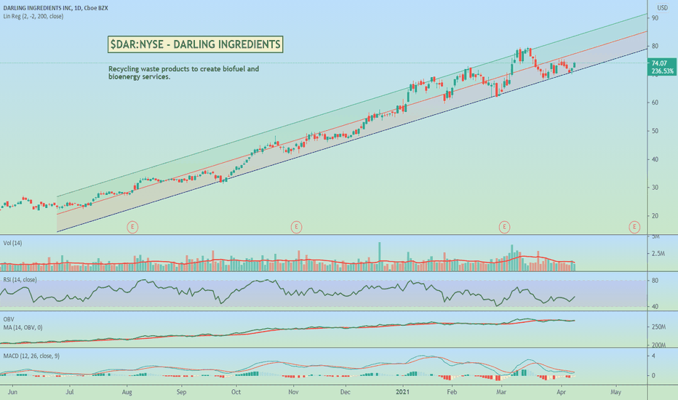Click the Oct label on the time axis

click(236, 392)
